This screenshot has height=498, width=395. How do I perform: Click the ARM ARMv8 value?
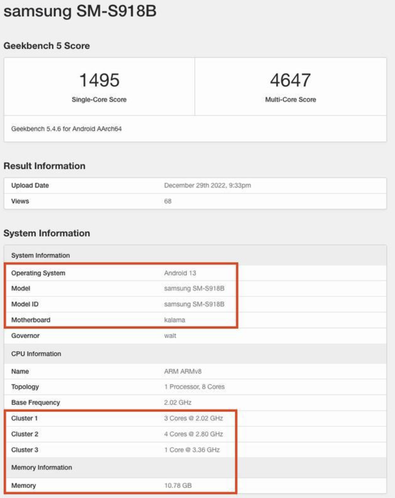183,371
